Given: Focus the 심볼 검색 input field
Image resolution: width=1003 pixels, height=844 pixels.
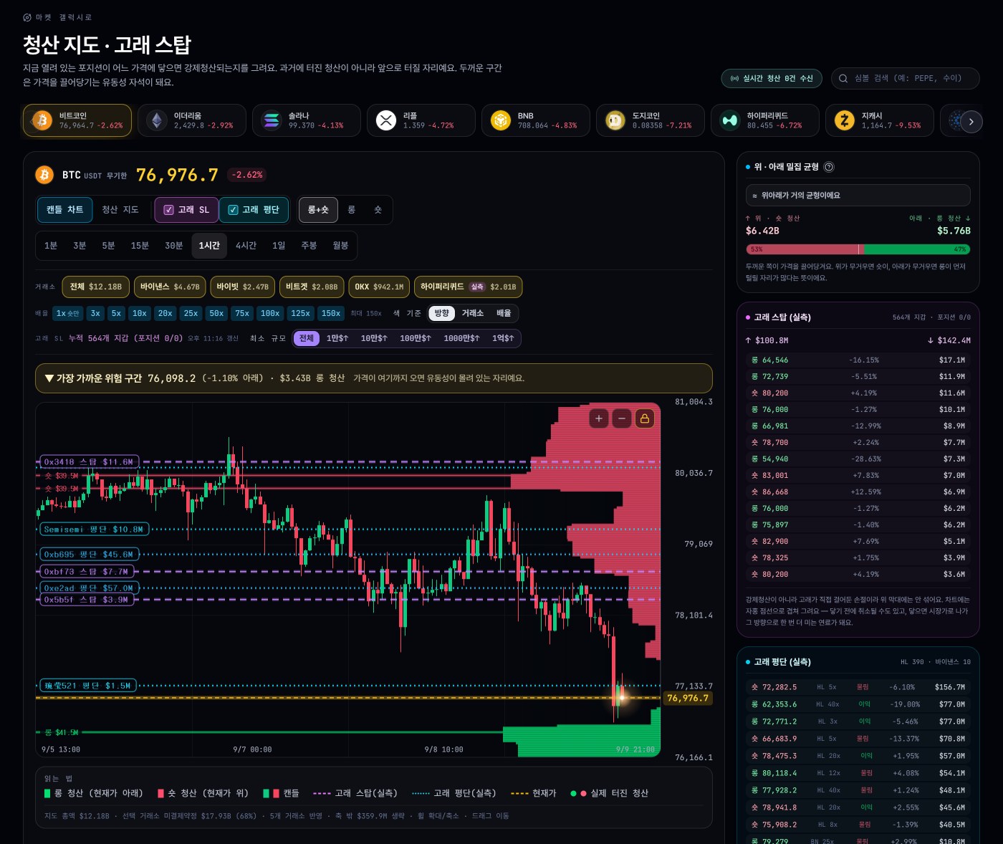Looking at the screenshot, I should point(906,78).
